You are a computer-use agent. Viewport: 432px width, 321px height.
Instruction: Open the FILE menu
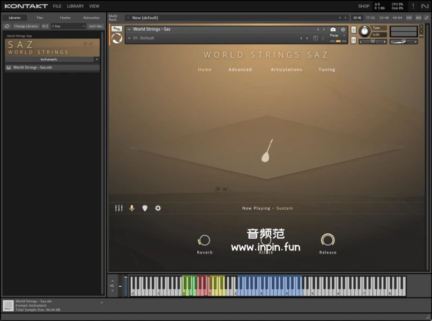(57, 6)
